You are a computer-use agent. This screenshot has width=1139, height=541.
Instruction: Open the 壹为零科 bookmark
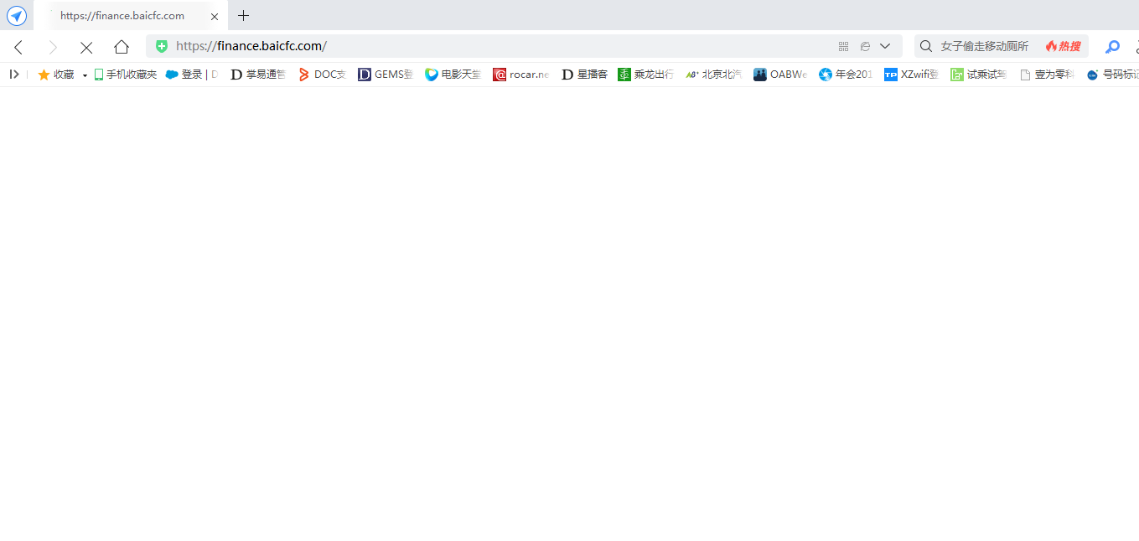[1047, 75]
